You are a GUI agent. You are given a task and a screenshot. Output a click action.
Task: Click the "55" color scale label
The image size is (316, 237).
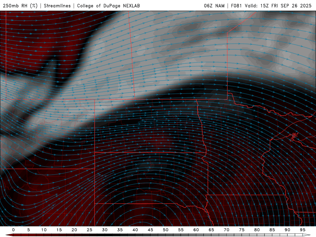[181, 230]
